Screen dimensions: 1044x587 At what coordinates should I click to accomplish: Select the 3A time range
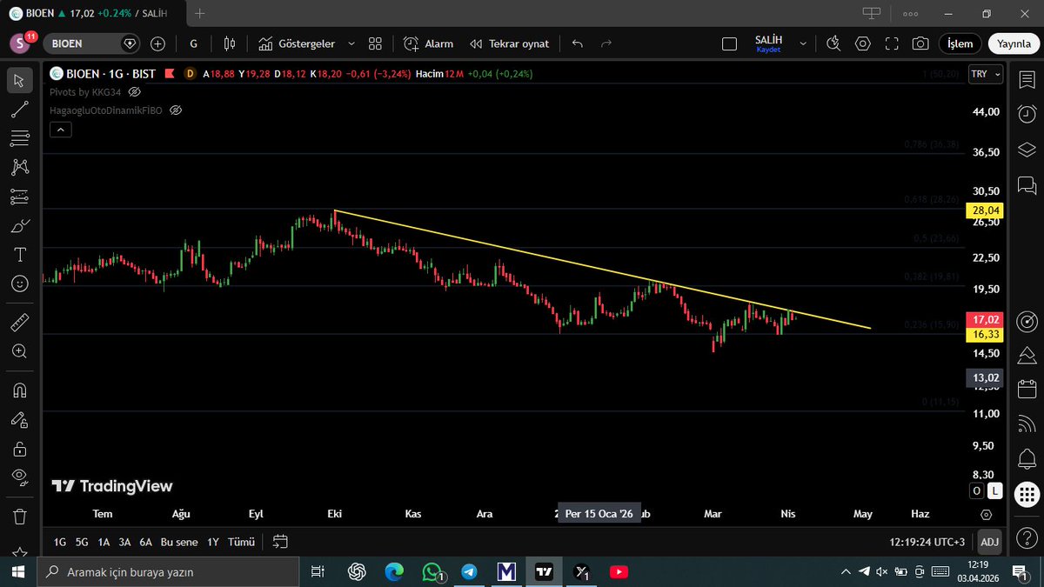point(124,542)
